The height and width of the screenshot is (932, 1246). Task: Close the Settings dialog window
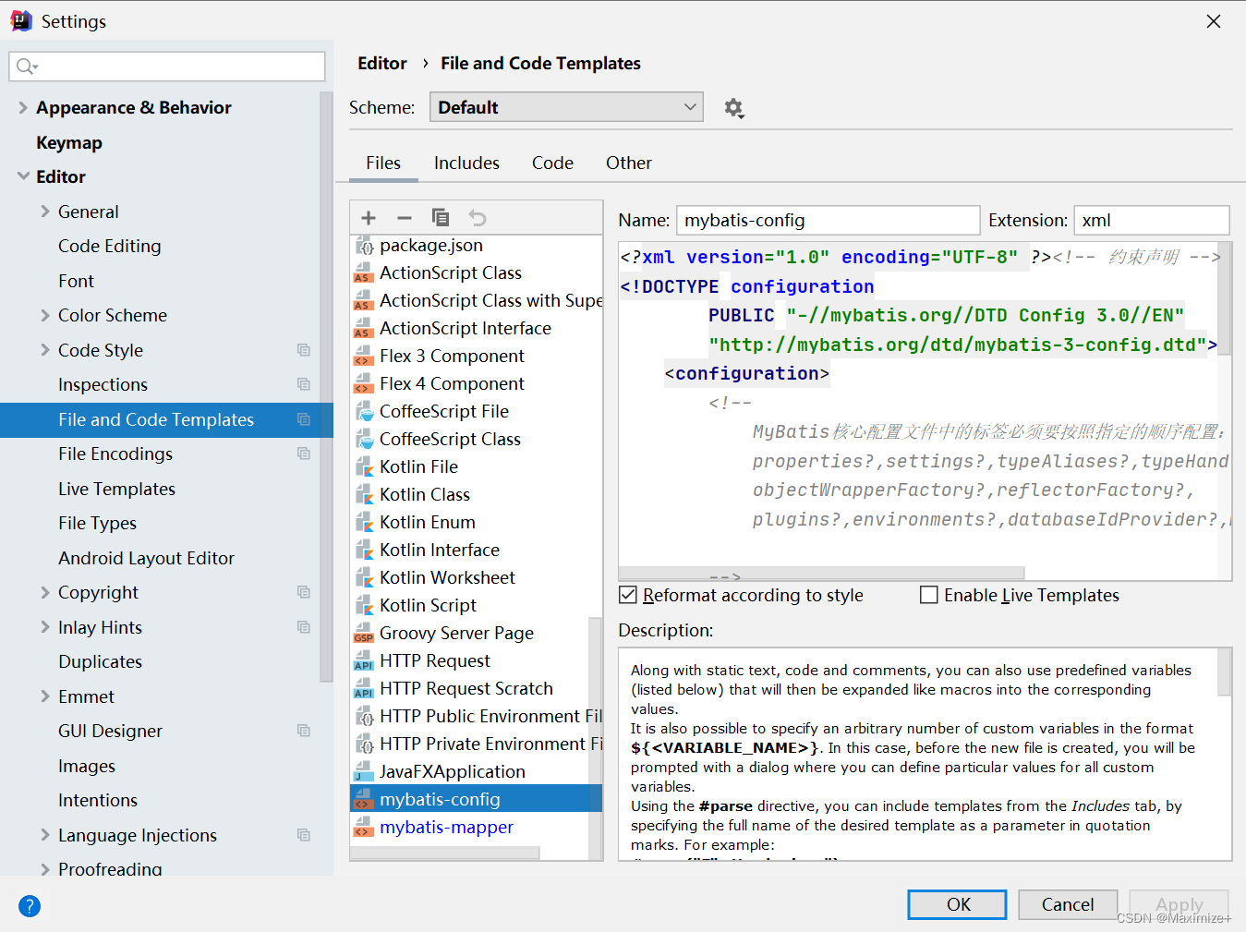click(x=1214, y=21)
